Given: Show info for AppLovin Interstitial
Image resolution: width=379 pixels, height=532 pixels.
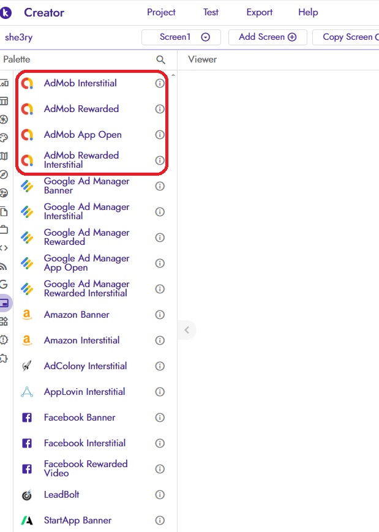Looking at the screenshot, I should click(159, 392).
